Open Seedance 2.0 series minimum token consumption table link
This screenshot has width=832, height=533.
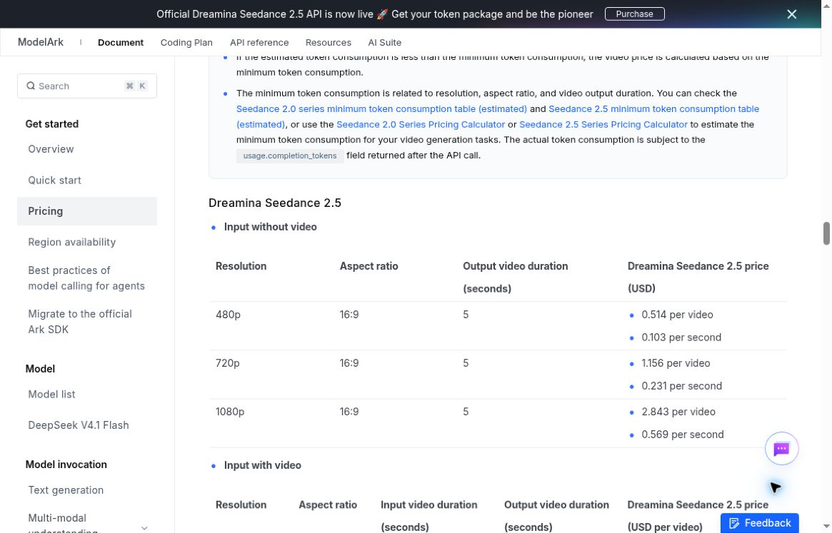[381, 108]
